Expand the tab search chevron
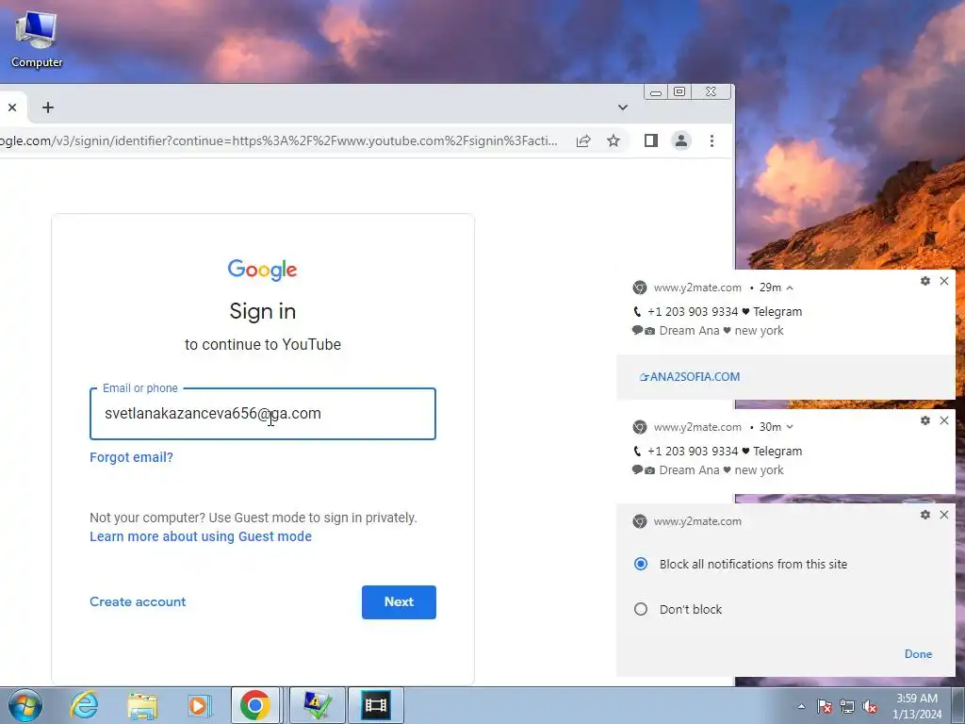Viewport: 965px width, 724px height. (x=623, y=107)
